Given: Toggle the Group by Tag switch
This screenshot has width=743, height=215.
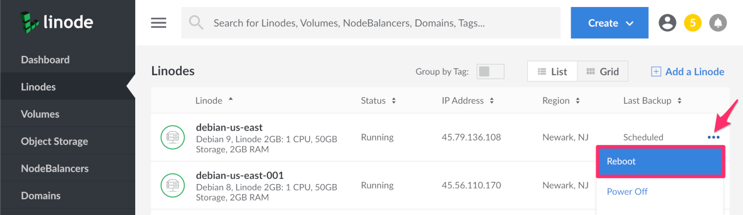Looking at the screenshot, I should [x=490, y=72].
